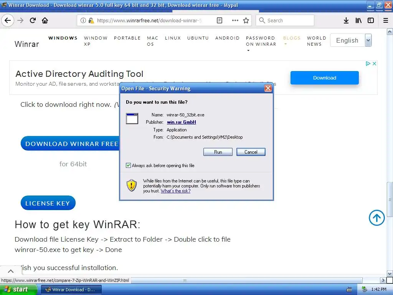Open the library icon in toolbar
The height and width of the screenshot is (295, 393).
point(358,20)
